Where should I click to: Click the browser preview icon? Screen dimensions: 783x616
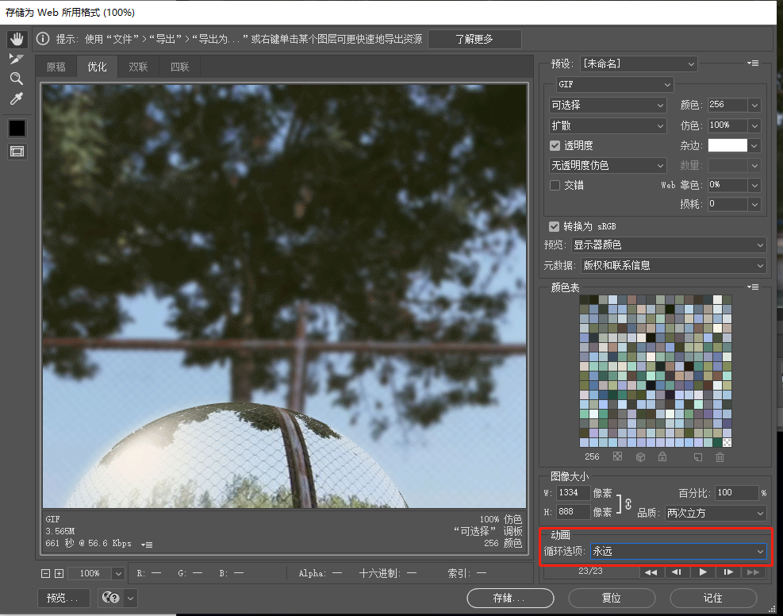pyautogui.click(x=111, y=598)
